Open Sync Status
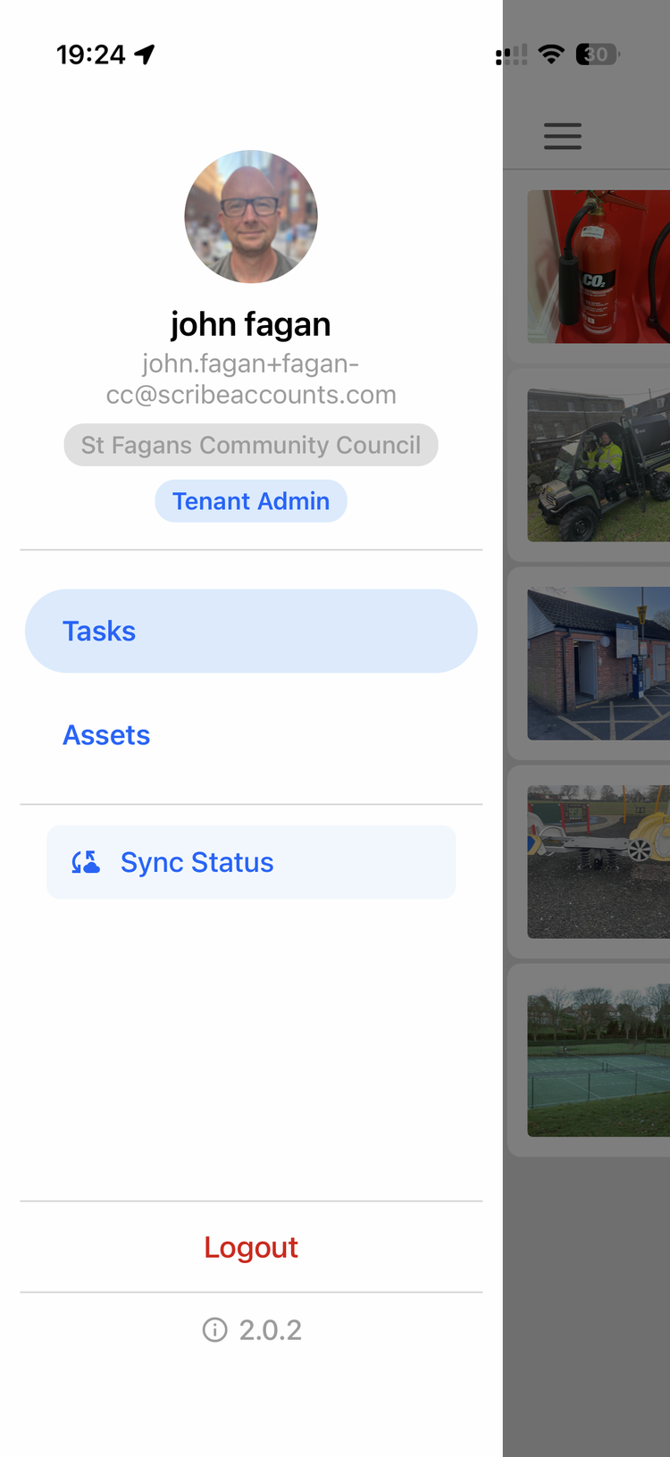670x1457 pixels. click(x=251, y=862)
